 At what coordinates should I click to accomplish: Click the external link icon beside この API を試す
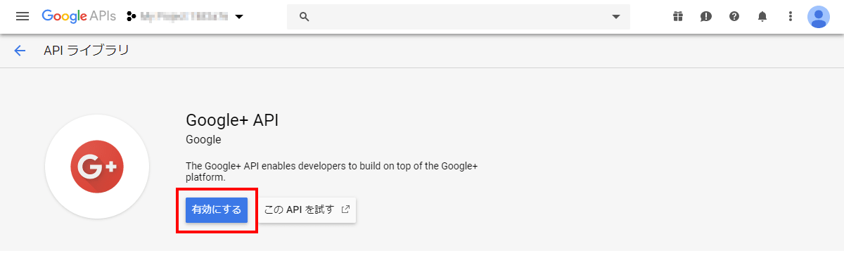point(345,209)
